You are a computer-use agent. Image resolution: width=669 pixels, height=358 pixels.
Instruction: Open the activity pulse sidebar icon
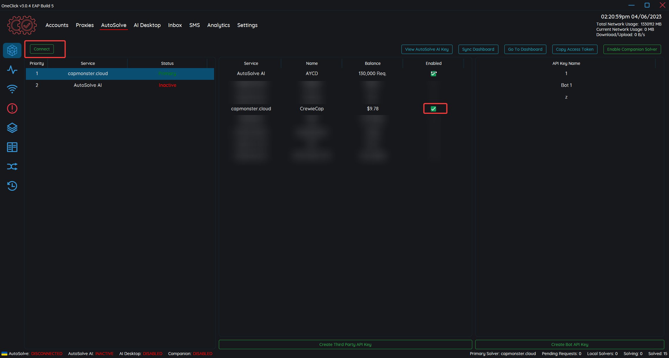click(x=12, y=70)
